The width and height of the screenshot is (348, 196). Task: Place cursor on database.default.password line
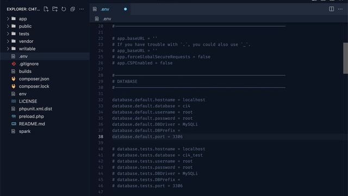click(x=152, y=118)
